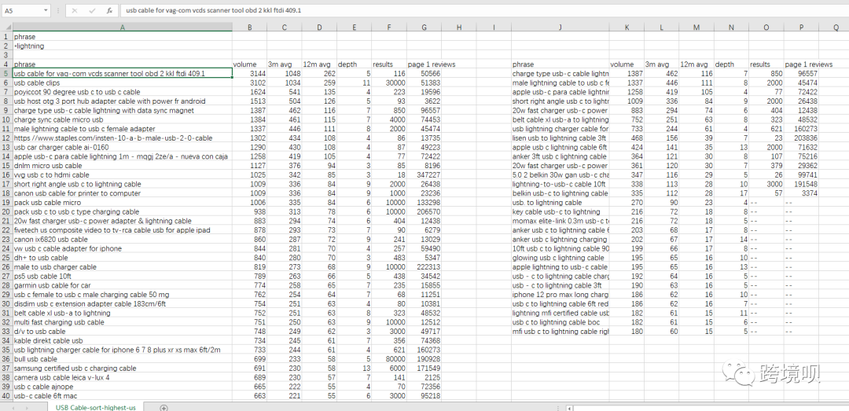Click page 1 reviews value 347227

coord(424,175)
